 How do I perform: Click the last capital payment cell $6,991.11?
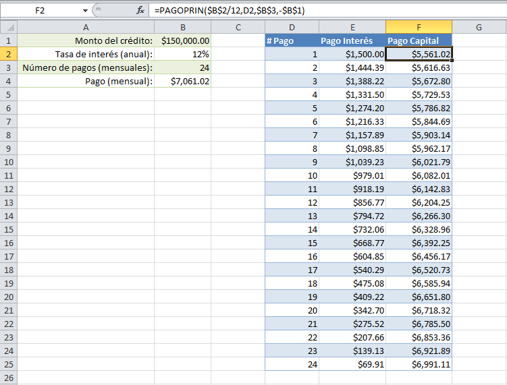pos(419,364)
